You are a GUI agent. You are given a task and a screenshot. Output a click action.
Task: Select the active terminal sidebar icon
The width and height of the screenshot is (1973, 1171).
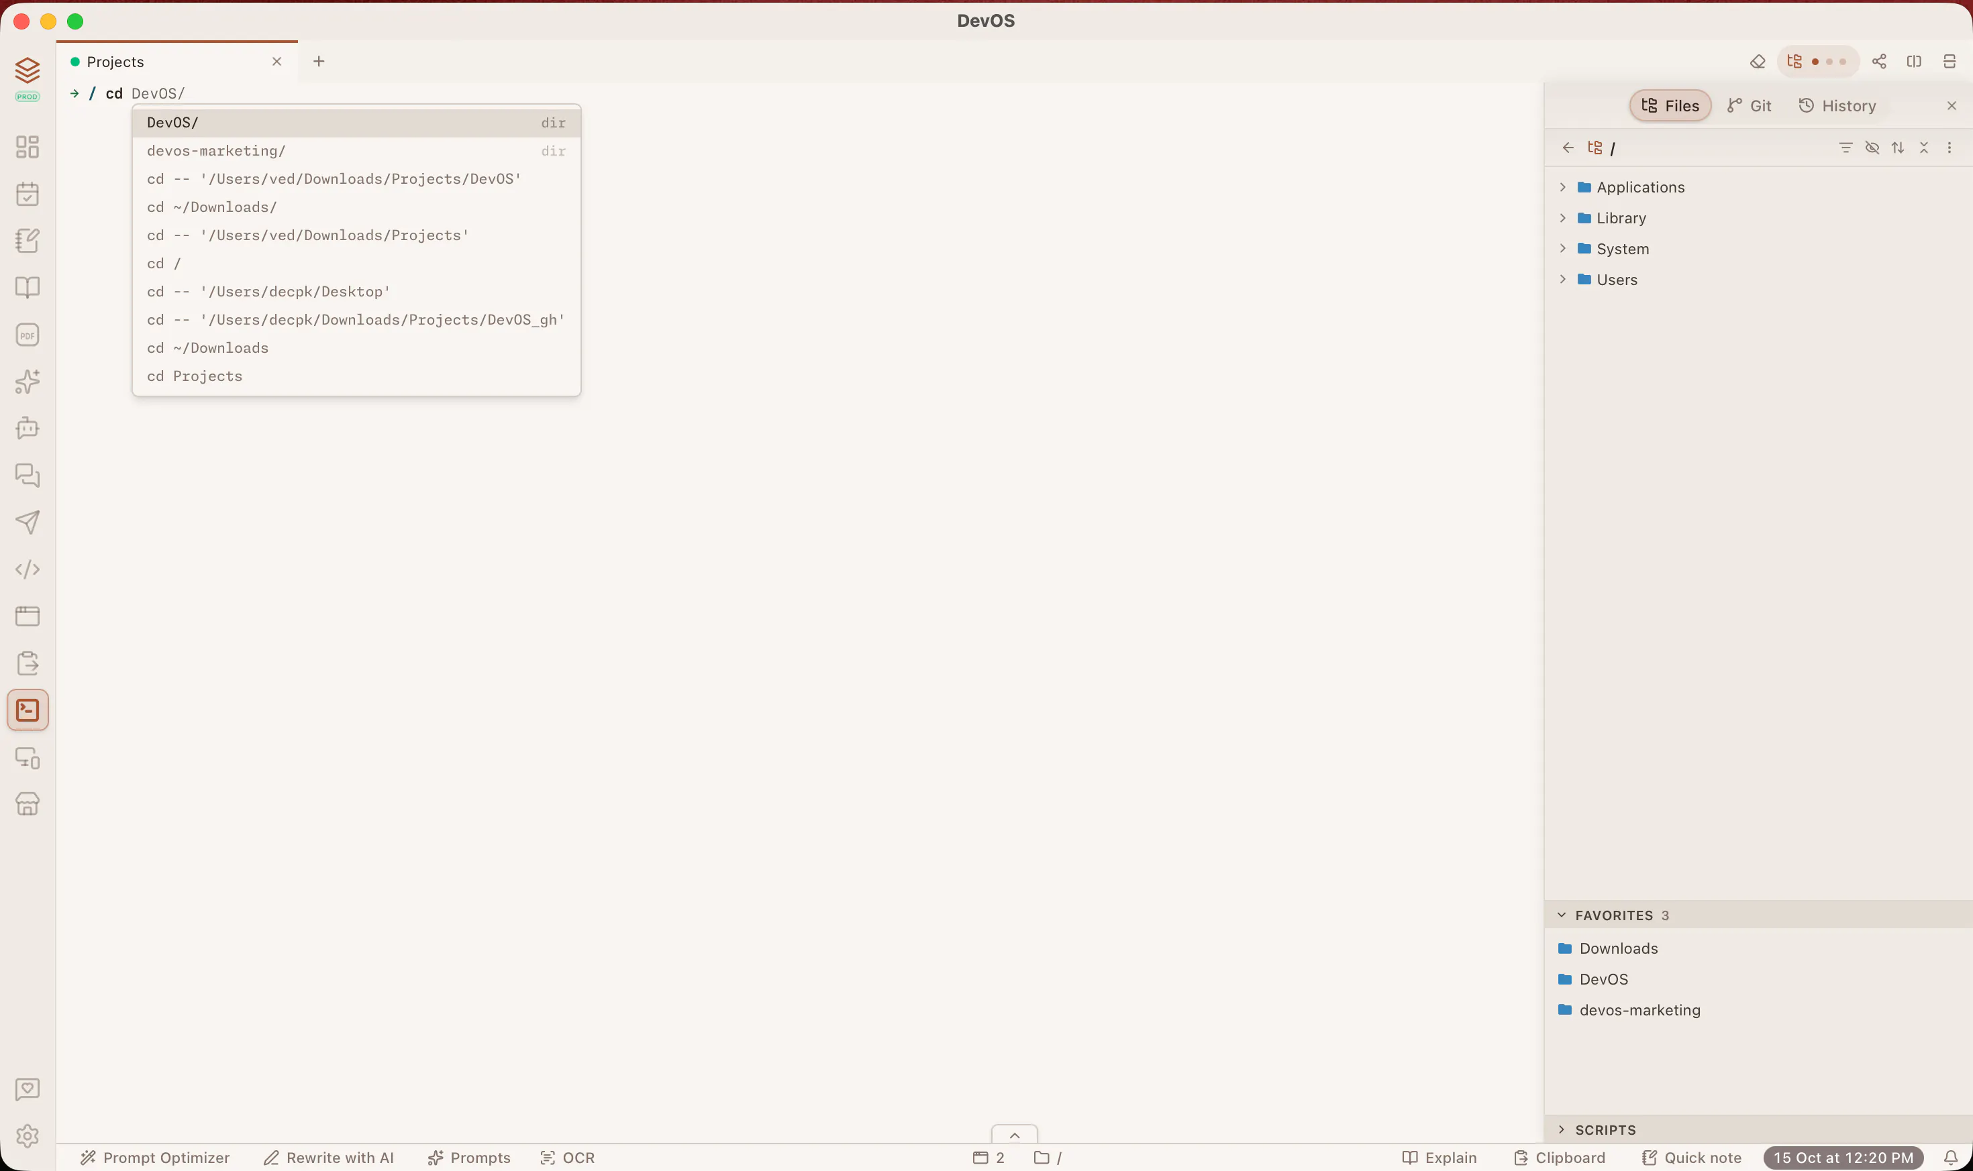click(x=27, y=710)
